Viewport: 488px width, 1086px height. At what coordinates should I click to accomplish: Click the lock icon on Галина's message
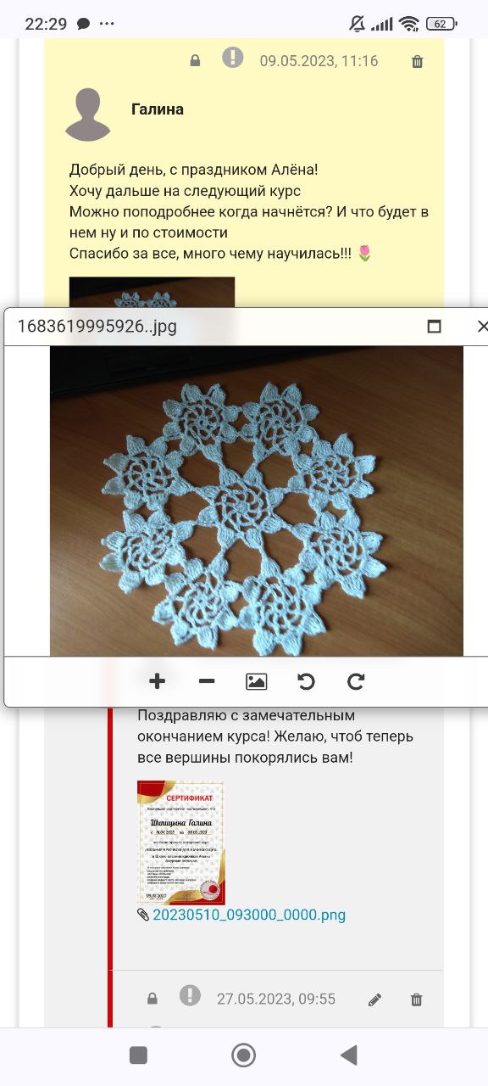tap(196, 61)
